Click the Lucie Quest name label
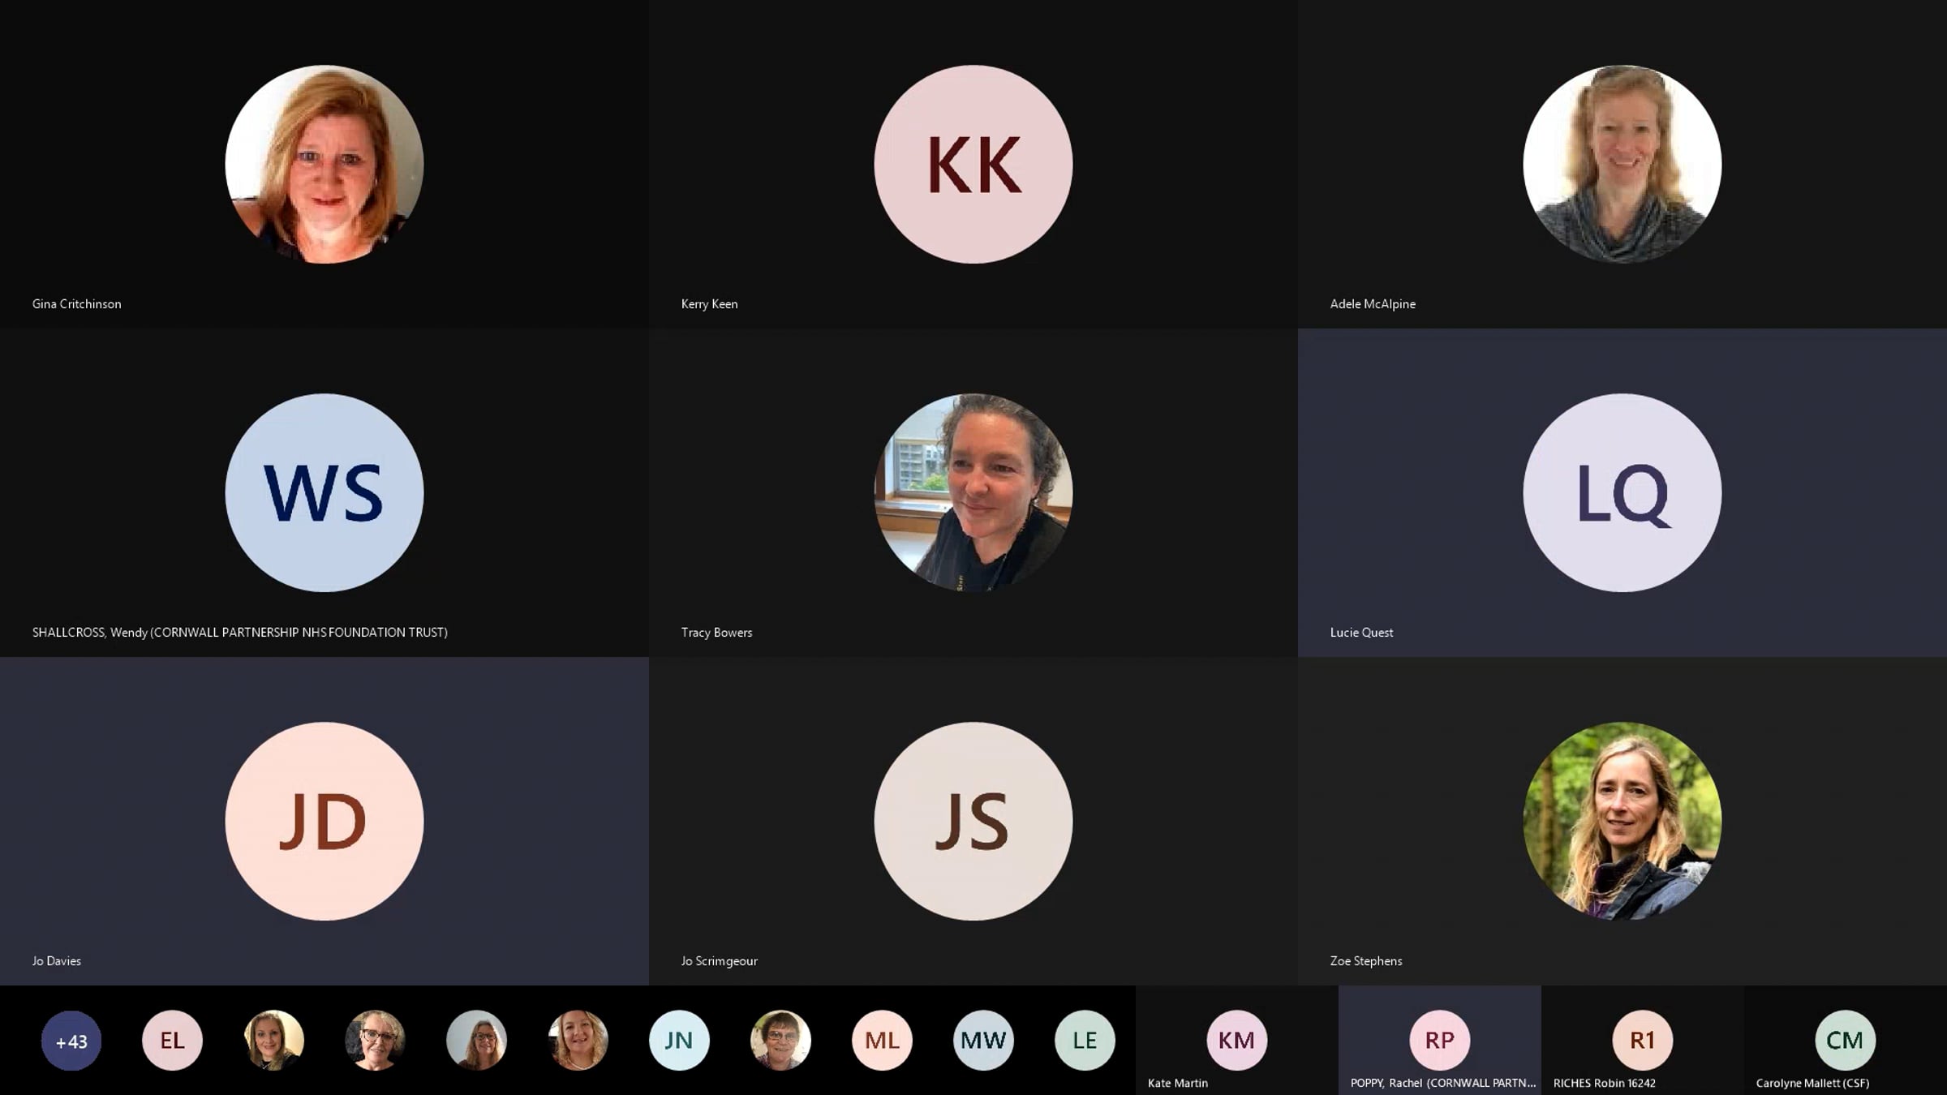 pos(1361,633)
